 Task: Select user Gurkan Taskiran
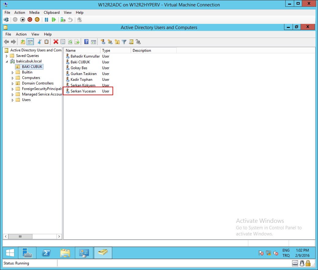(x=83, y=74)
